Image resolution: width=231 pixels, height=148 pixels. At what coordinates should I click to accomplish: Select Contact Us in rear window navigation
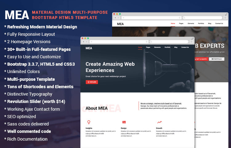[219, 23]
